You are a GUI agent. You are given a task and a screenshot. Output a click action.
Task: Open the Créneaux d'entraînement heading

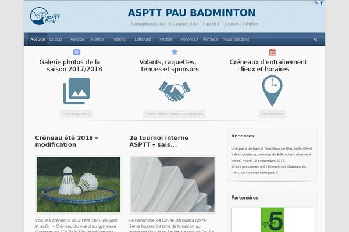pyautogui.click(x=268, y=66)
